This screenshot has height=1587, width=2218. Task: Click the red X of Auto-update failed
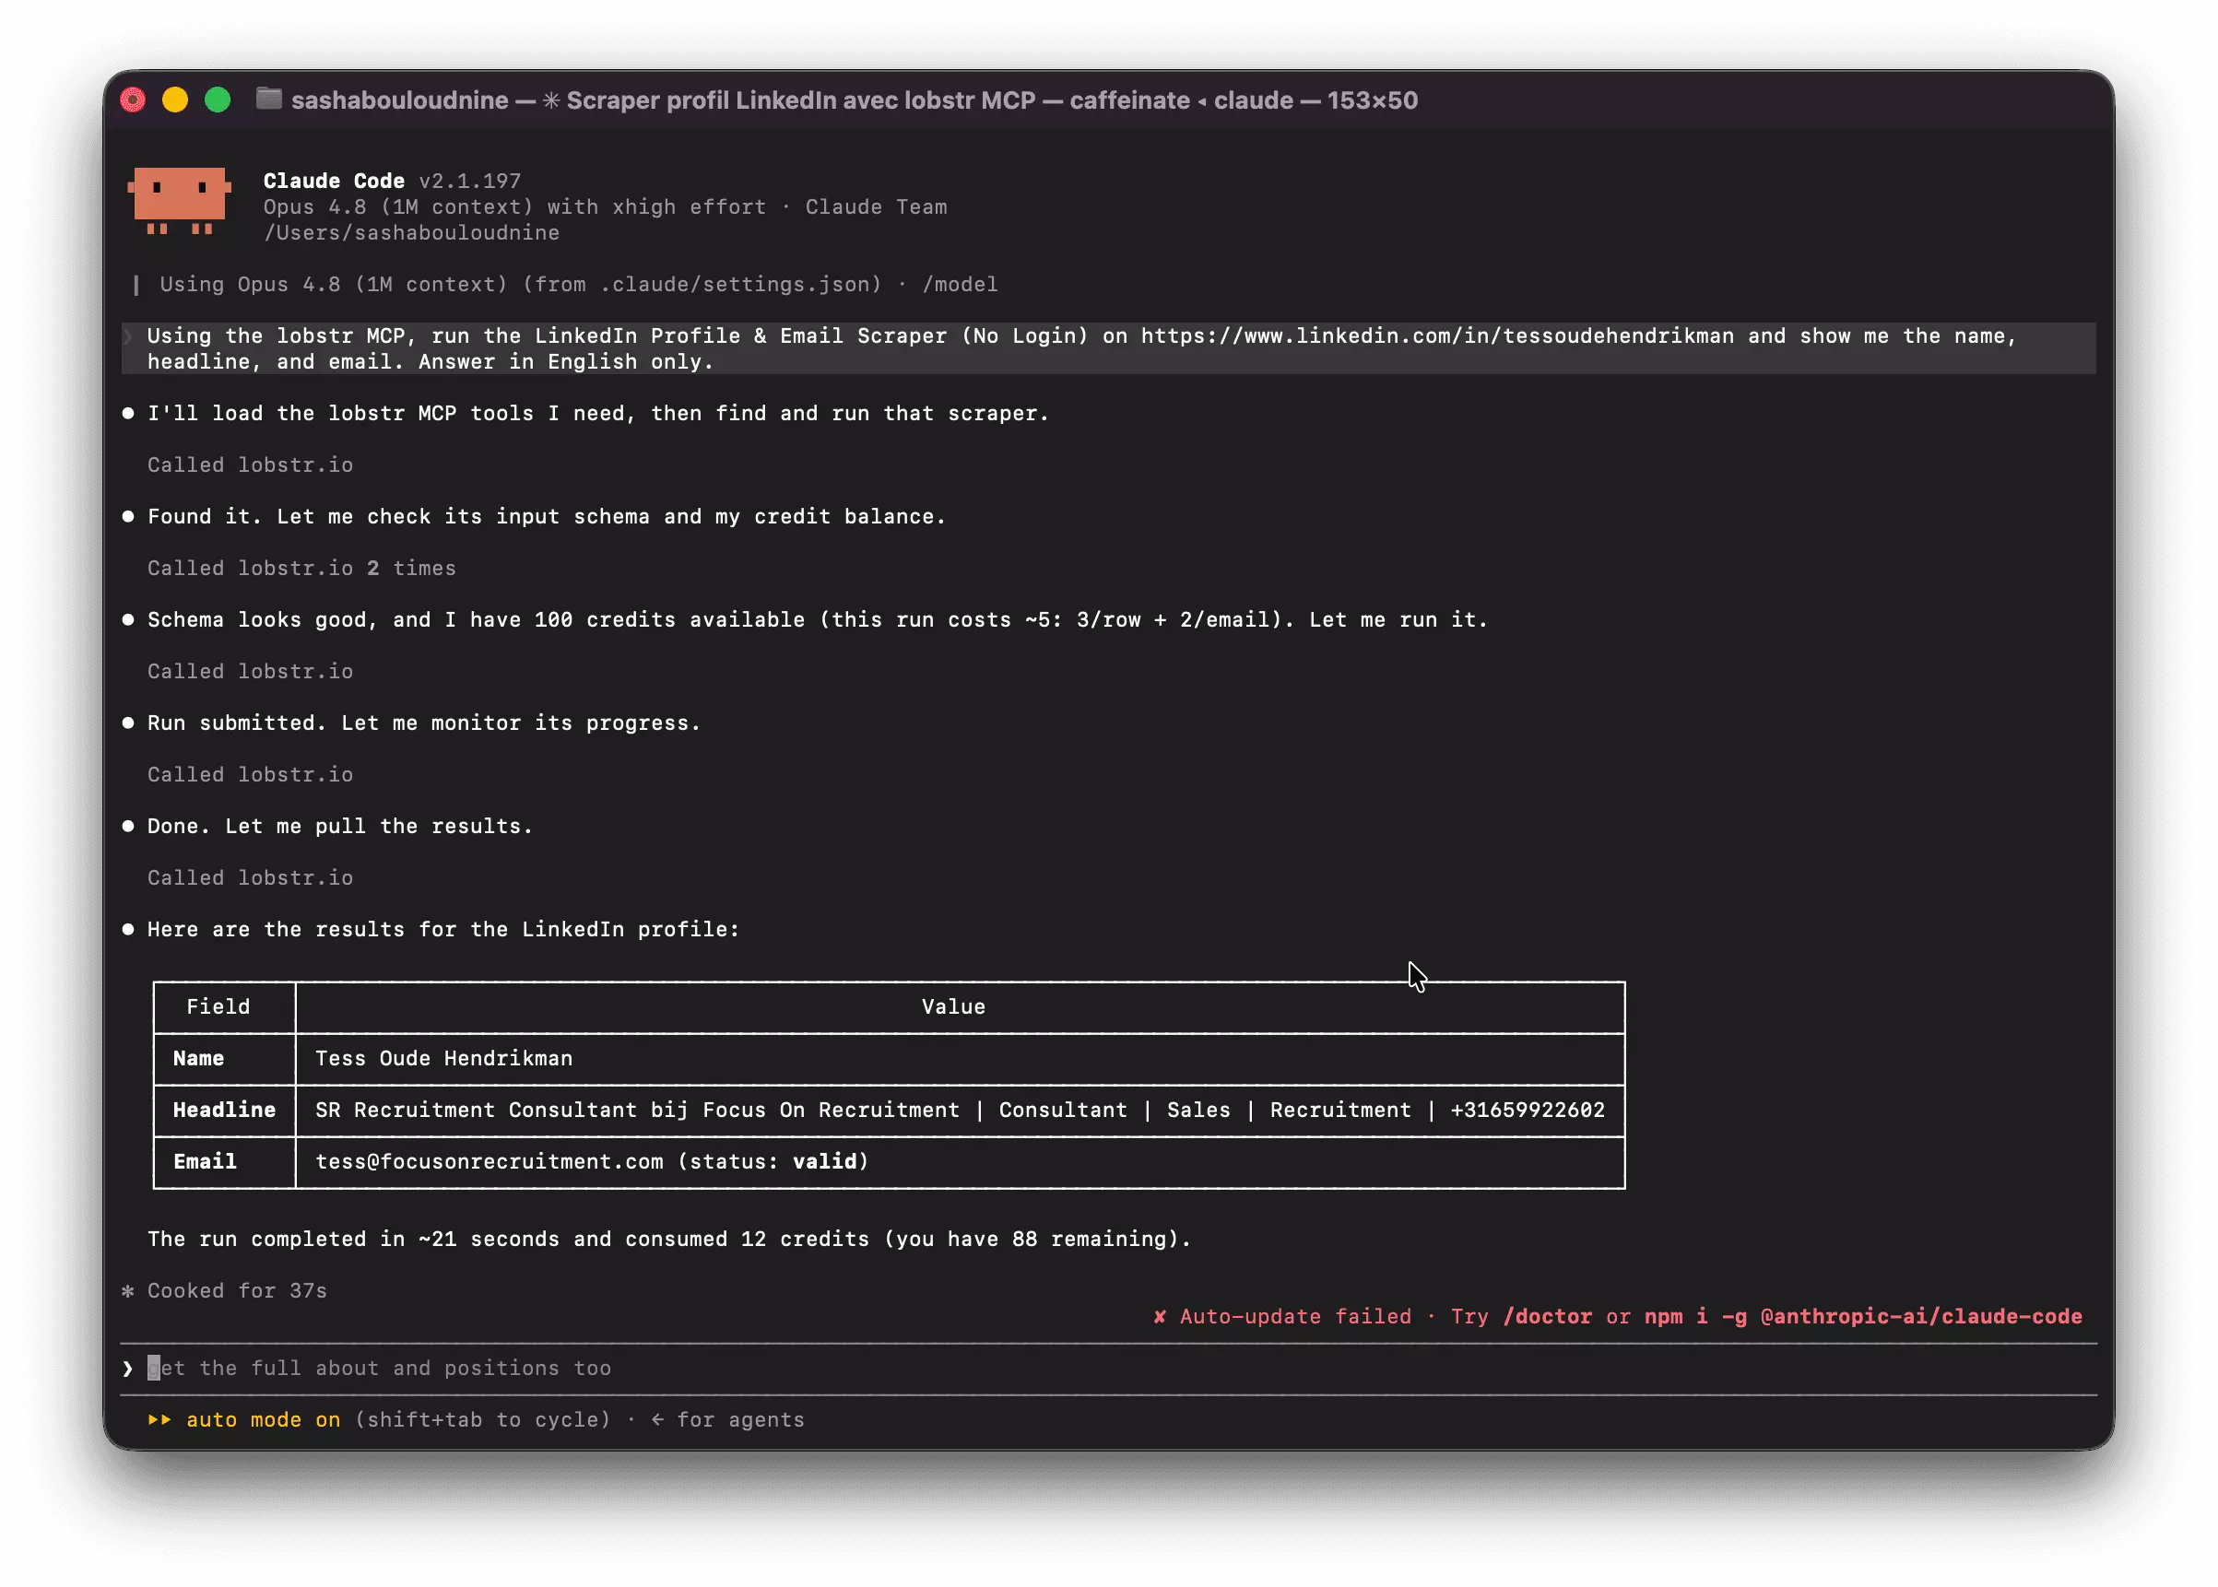click(x=1160, y=1316)
